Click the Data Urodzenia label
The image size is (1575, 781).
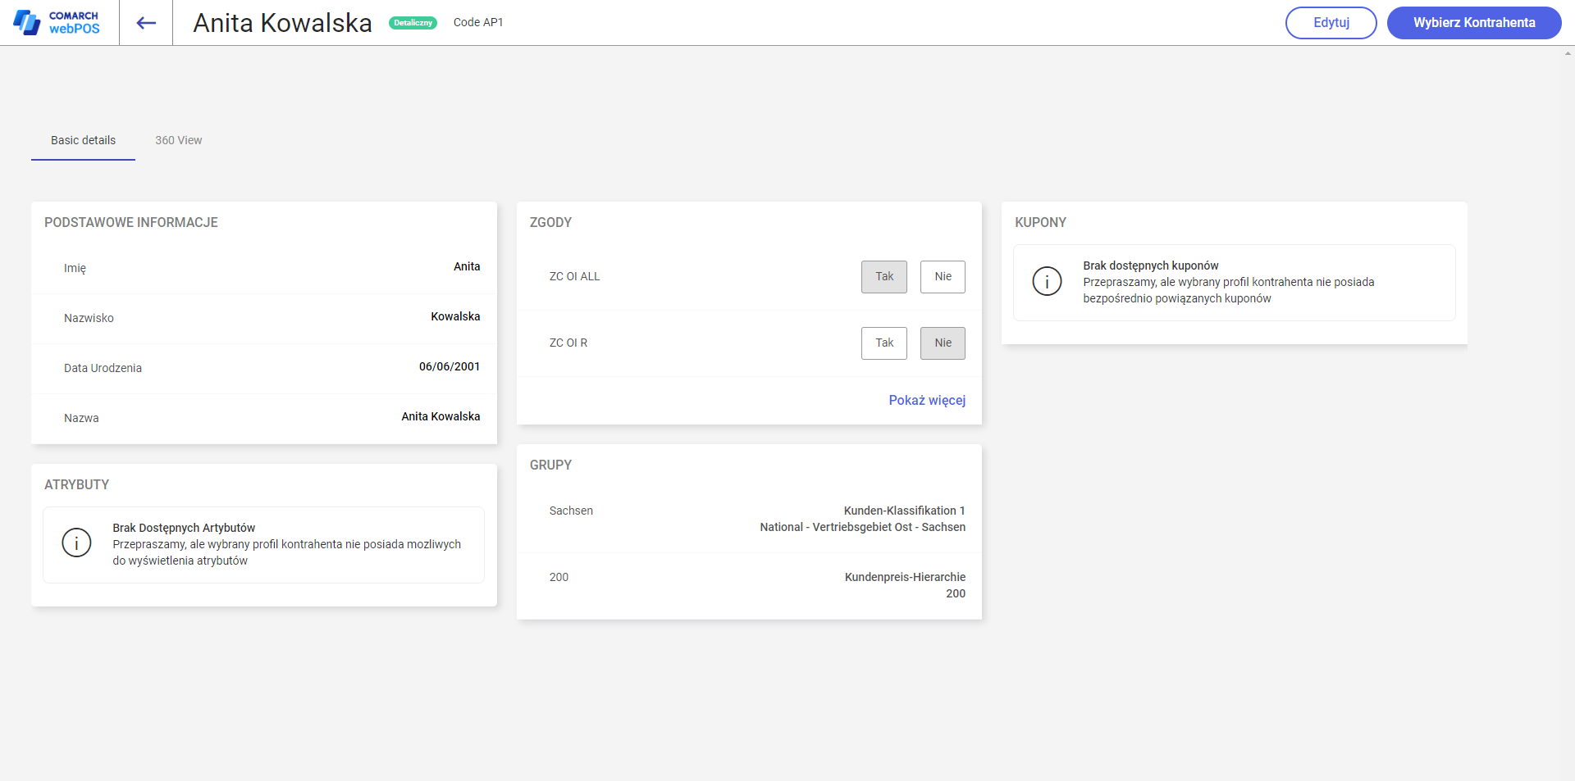tap(103, 368)
